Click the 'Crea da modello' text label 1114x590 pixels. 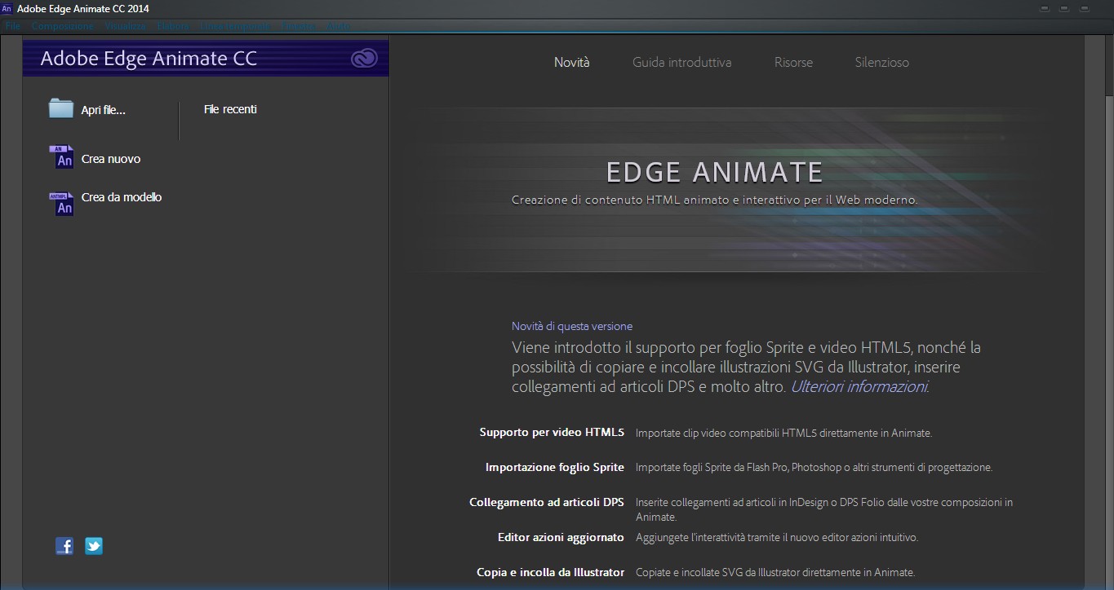(122, 197)
